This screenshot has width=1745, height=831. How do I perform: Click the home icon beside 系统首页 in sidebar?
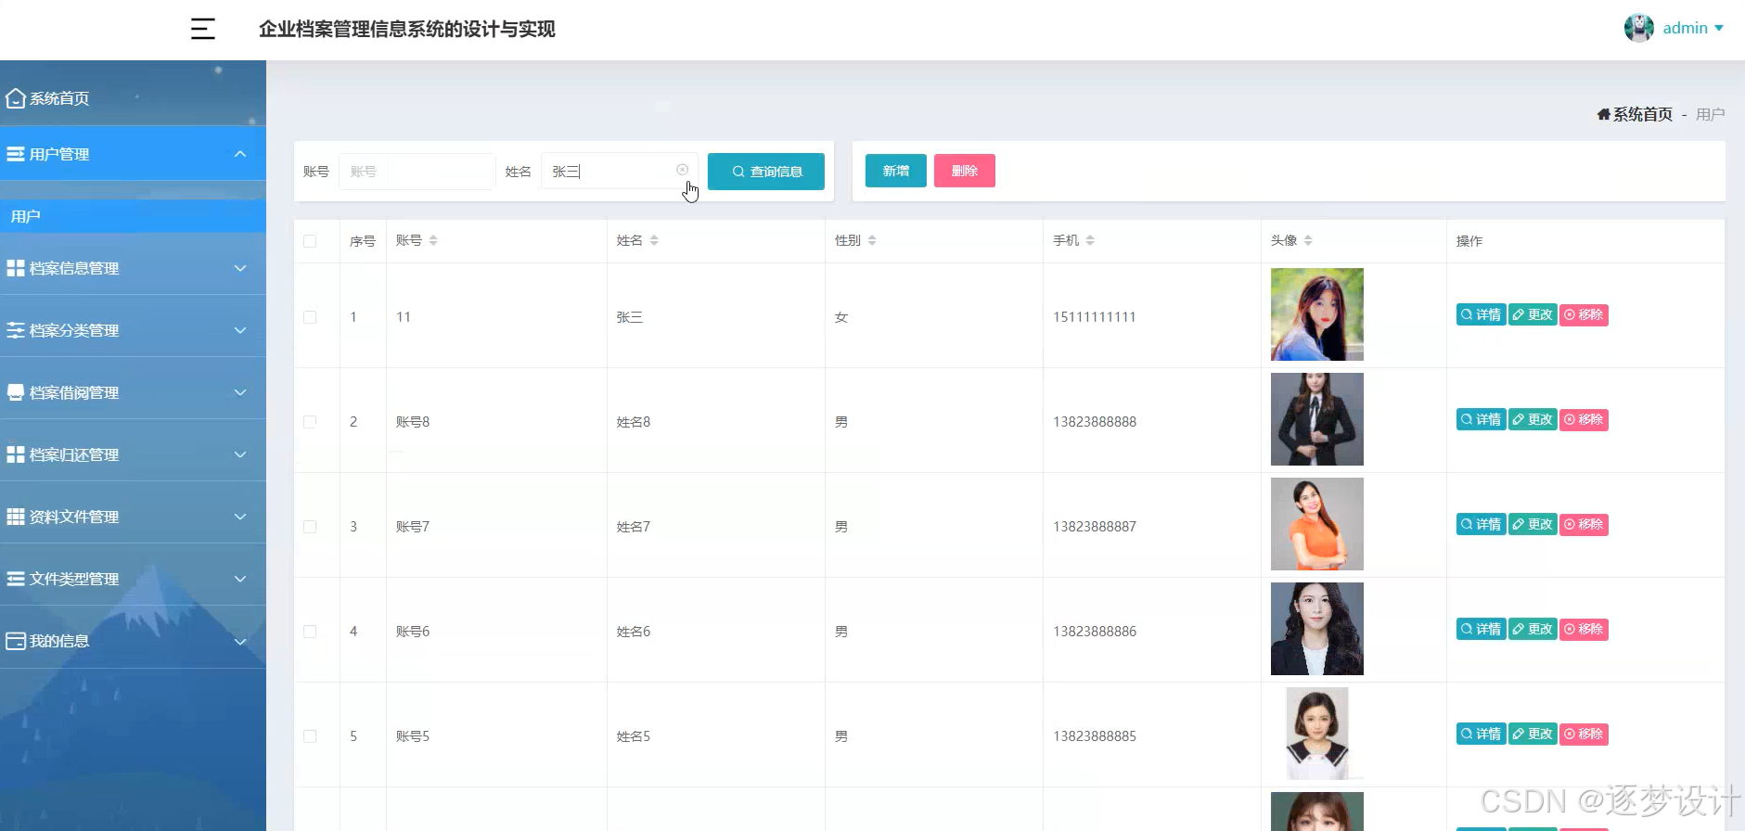[x=15, y=98]
